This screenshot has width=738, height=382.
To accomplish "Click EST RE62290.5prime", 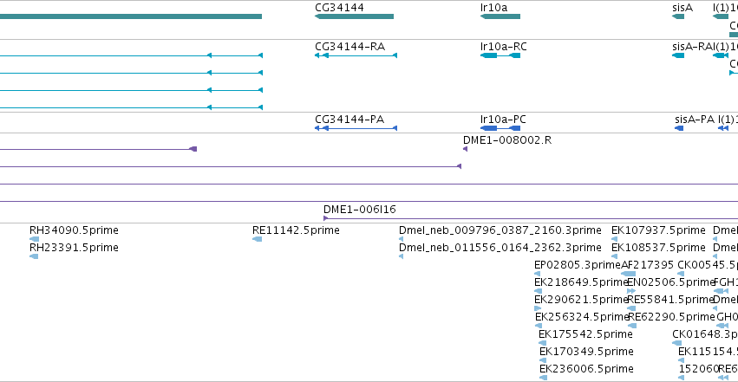I will pyautogui.click(x=632, y=326).
